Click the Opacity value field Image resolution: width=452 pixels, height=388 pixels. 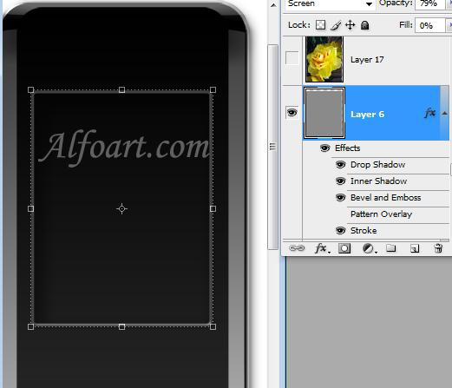pyautogui.click(x=429, y=3)
